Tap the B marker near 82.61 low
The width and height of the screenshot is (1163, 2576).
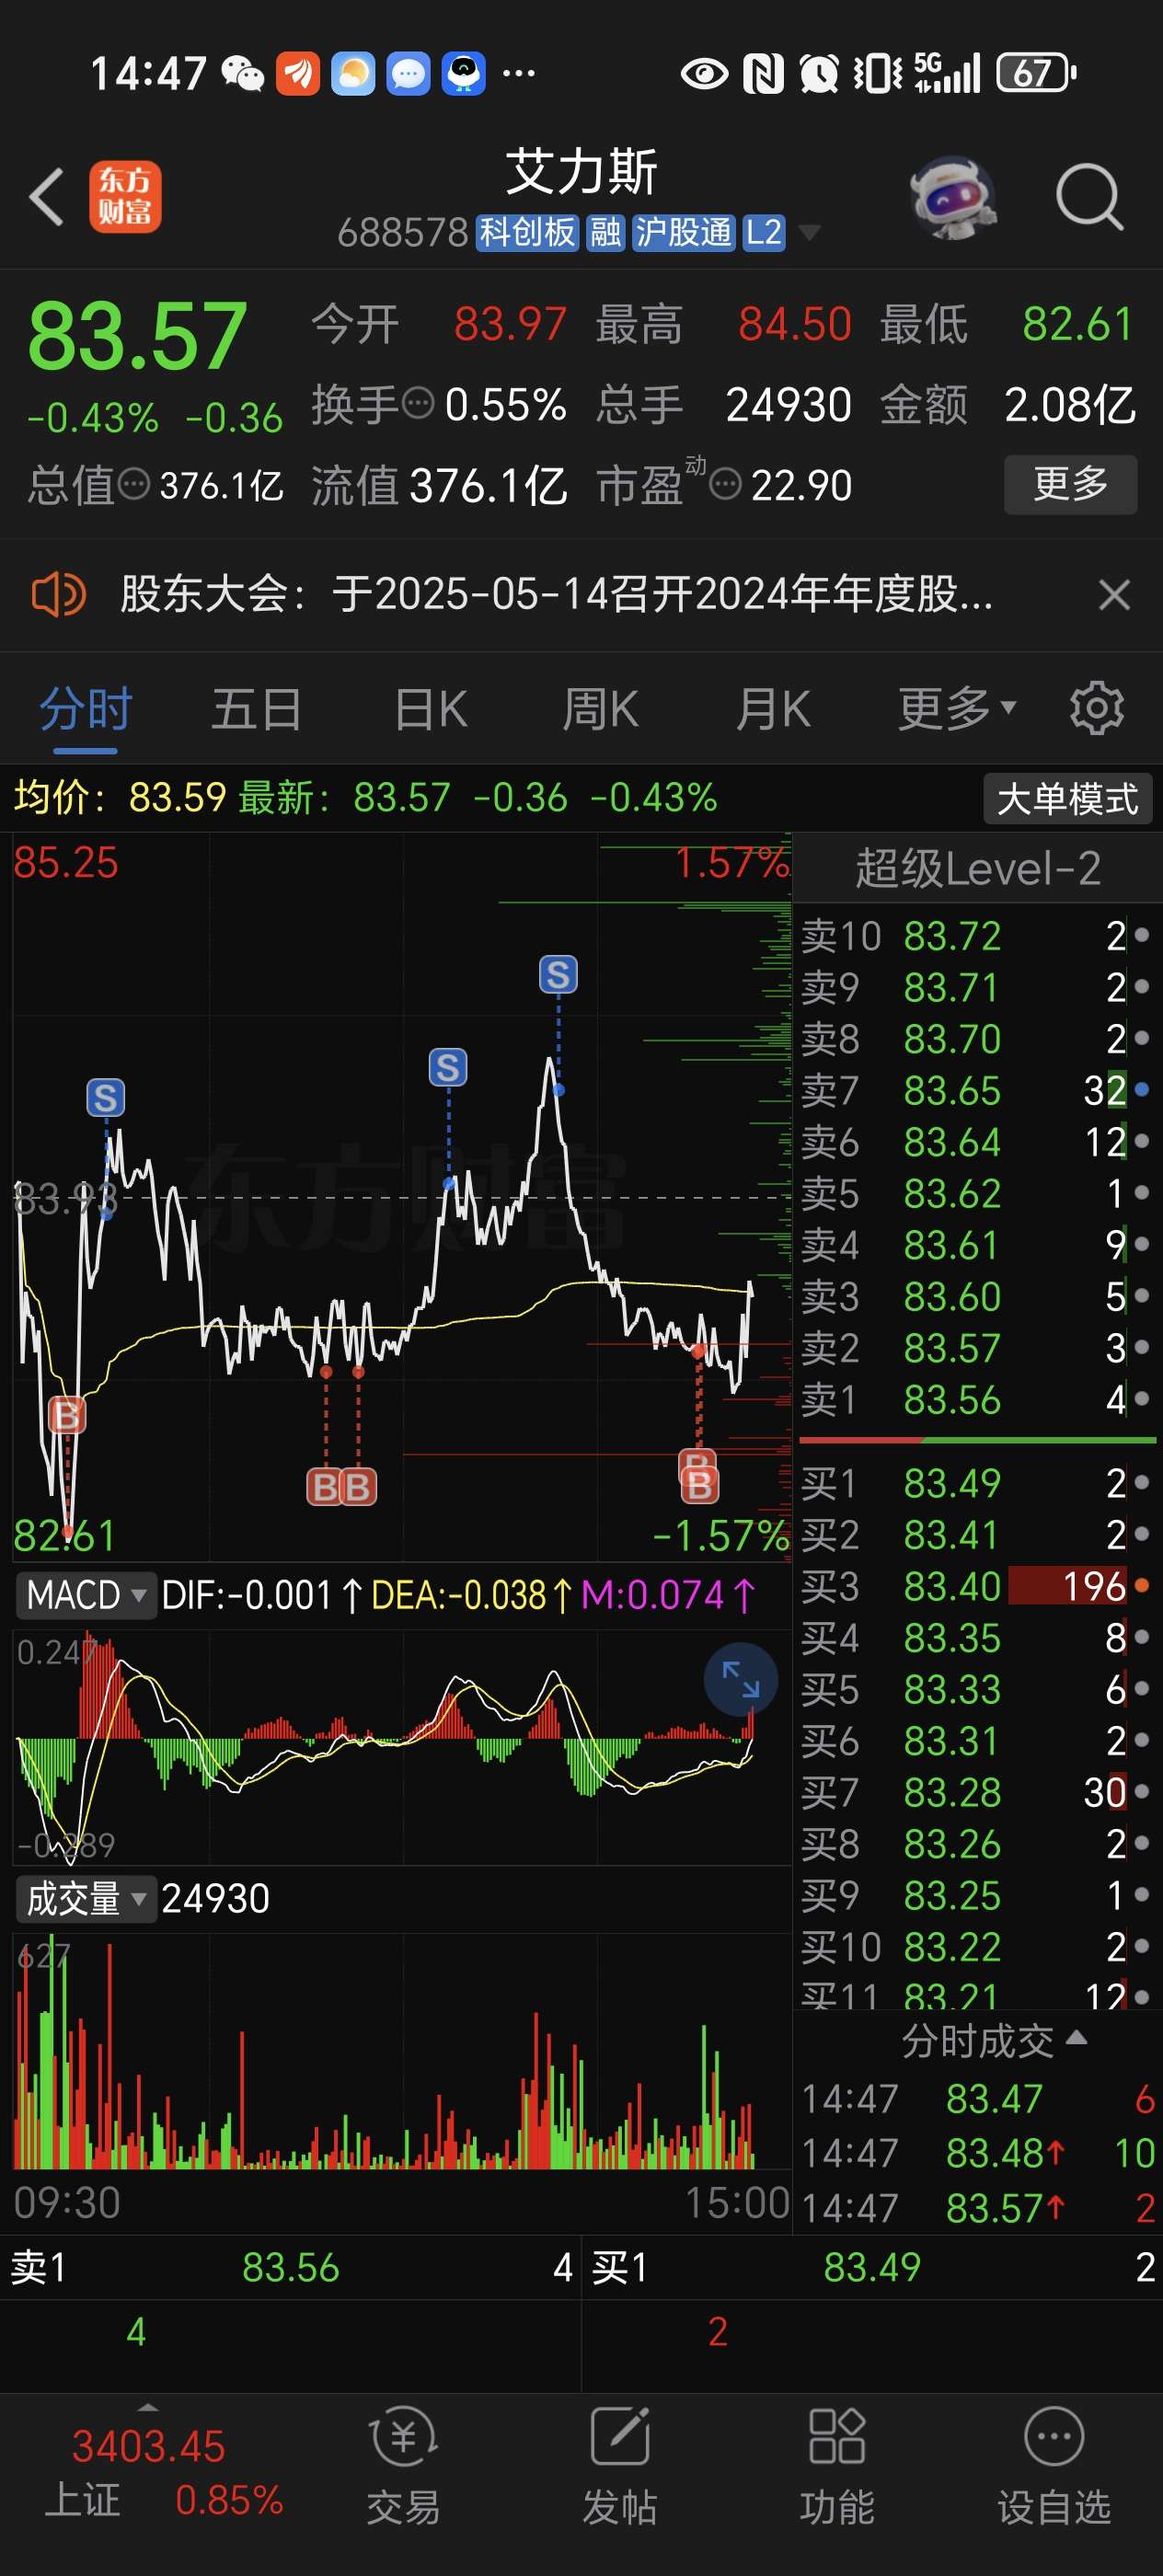coord(67,1415)
